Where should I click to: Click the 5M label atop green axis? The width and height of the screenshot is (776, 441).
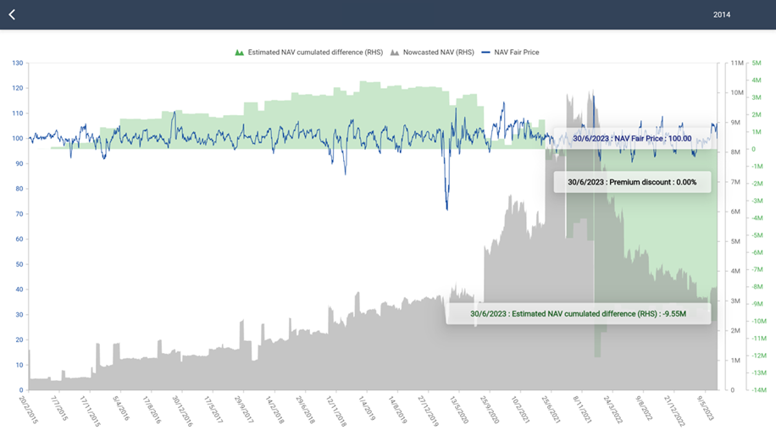coord(757,63)
